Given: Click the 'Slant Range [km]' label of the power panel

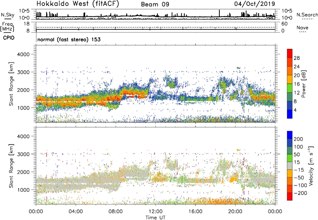Looking at the screenshot, I should click(11, 84).
